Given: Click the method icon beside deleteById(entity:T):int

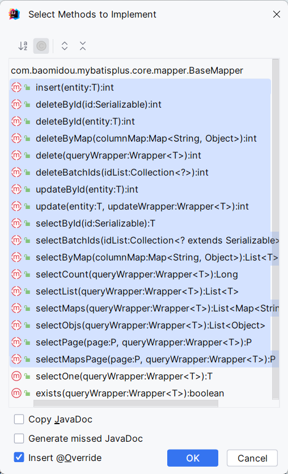Looking at the screenshot, I should 16,121.
